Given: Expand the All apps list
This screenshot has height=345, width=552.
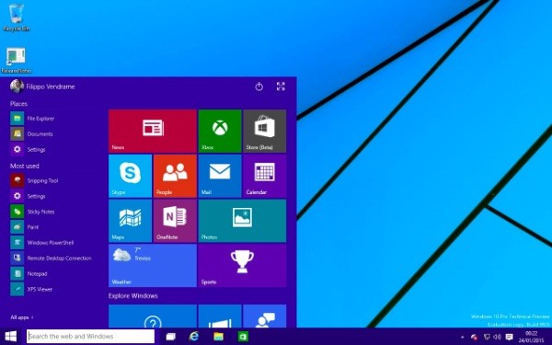Looking at the screenshot, I should (22, 317).
